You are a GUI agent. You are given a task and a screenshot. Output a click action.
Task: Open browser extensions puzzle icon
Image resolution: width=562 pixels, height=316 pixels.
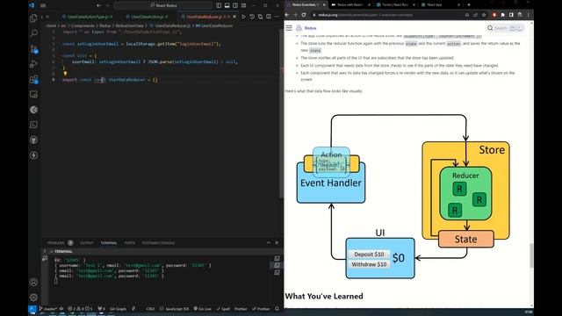point(502,15)
